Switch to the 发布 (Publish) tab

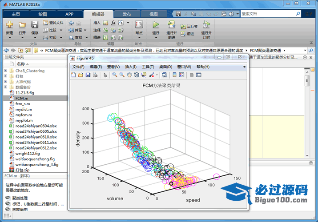point(127,14)
